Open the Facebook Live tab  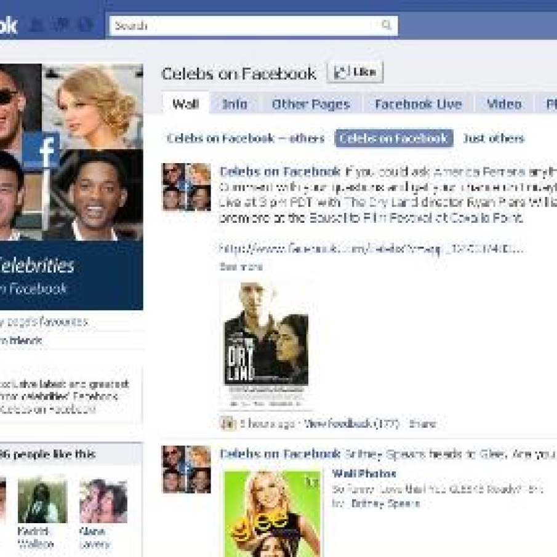(418, 104)
